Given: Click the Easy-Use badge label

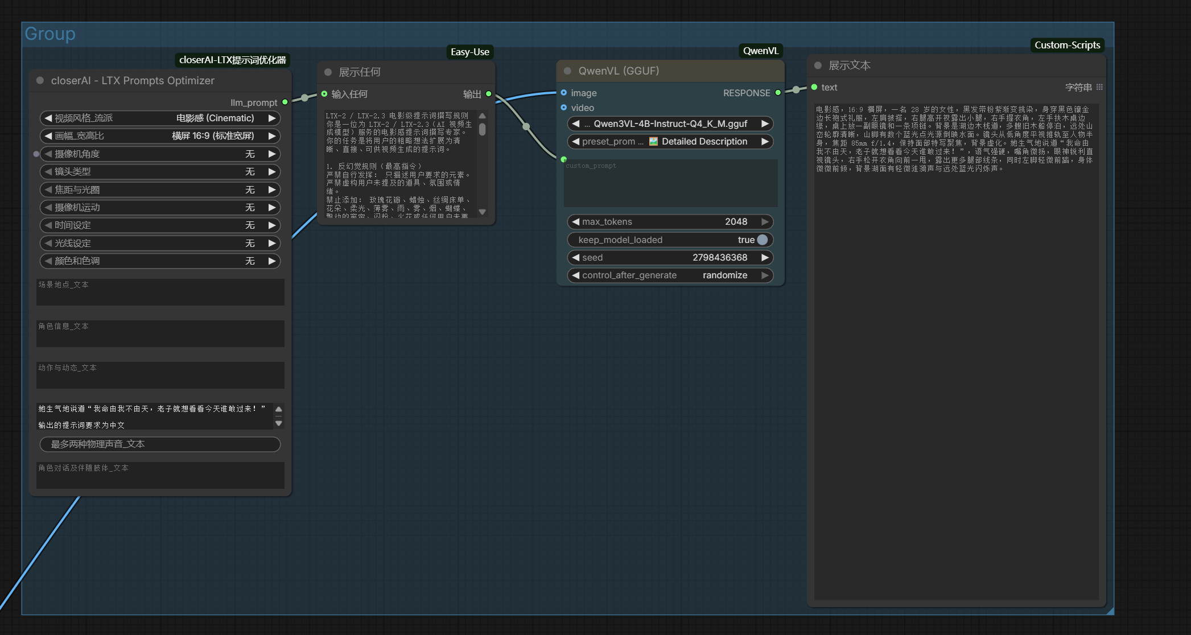Looking at the screenshot, I should 469,52.
